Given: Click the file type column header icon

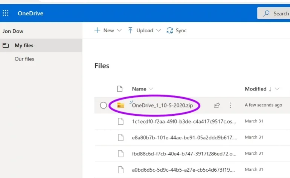Looking at the screenshot, I should 120,89.
